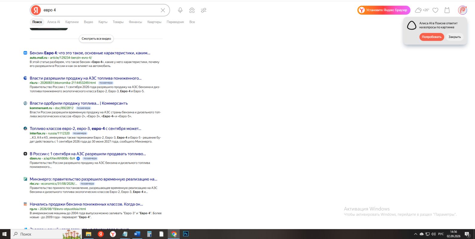Open search filter settings sliders icon
Screen dimensions: 475x239
coord(204,10)
